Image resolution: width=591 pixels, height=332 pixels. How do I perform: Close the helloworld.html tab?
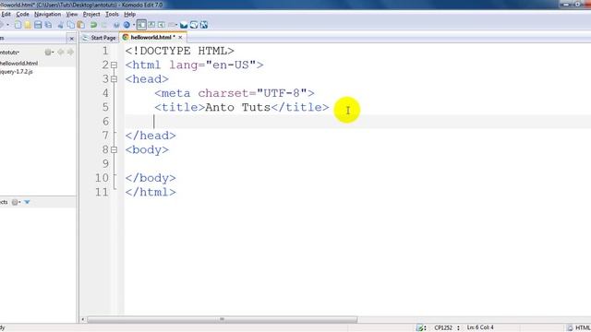pyautogui.click(x=181, y=37)
